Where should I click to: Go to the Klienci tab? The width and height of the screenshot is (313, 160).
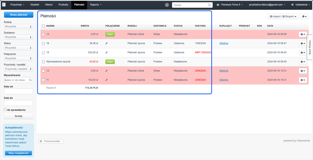click(49, 5)
